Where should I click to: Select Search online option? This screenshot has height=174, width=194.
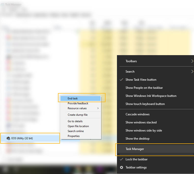click(81, 131)
